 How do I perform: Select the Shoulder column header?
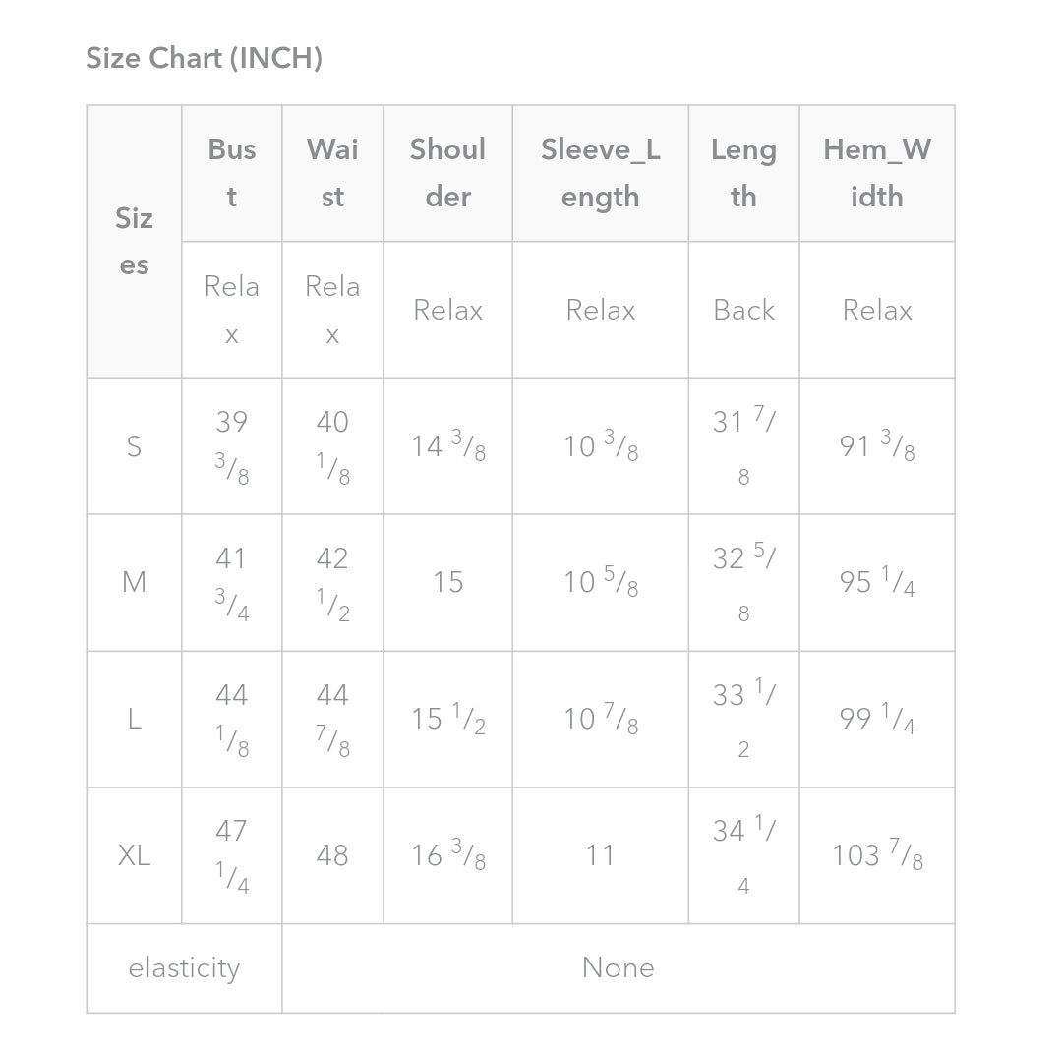pos(447,173)
